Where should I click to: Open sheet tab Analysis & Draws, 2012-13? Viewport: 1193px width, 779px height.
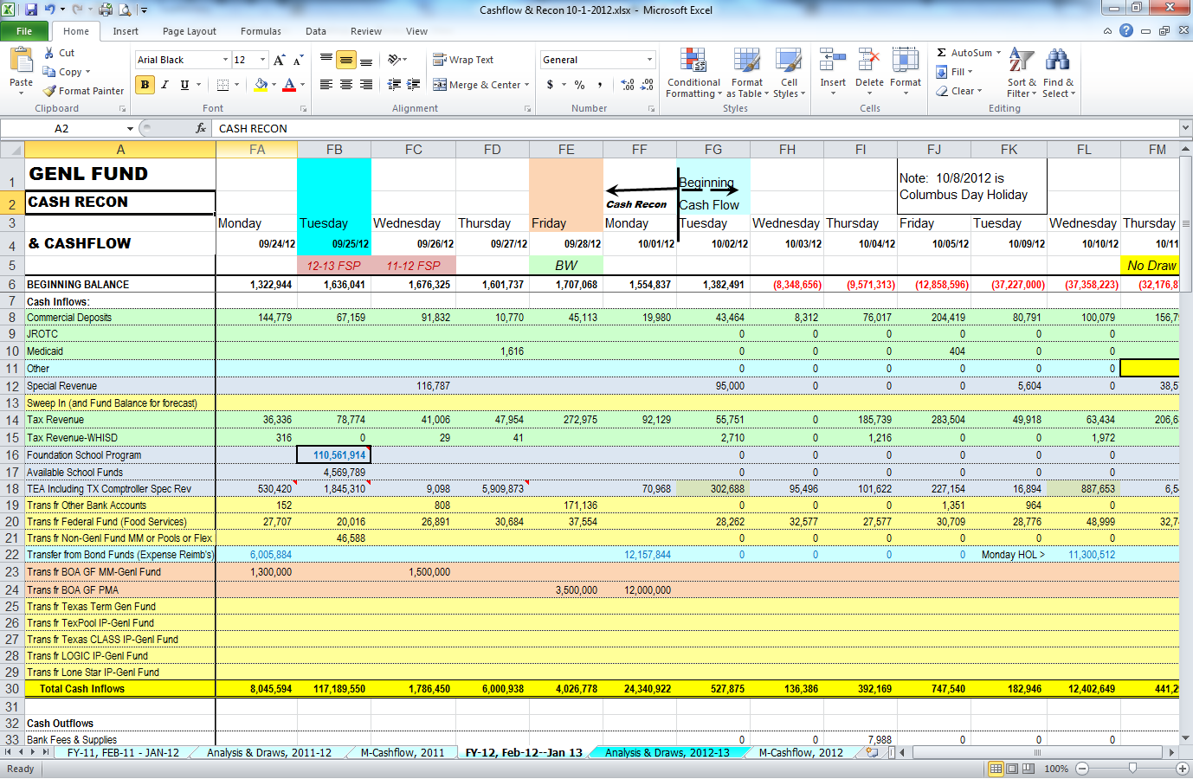(667, 753)
